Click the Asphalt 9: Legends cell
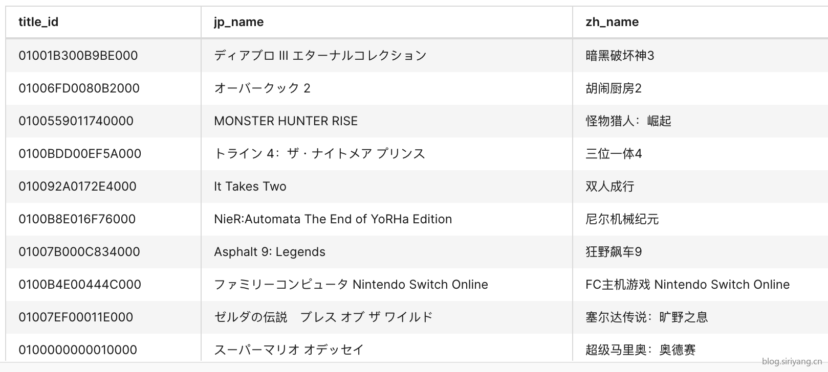828x372 pixels. pyautogui.click(x=387, y=252)
